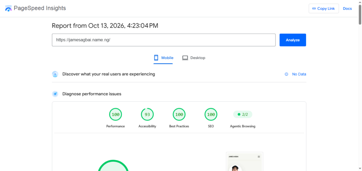Click the Copy Link button
Image resolution: width=362 pixels, height=171 pixels.
click(324, 8)
